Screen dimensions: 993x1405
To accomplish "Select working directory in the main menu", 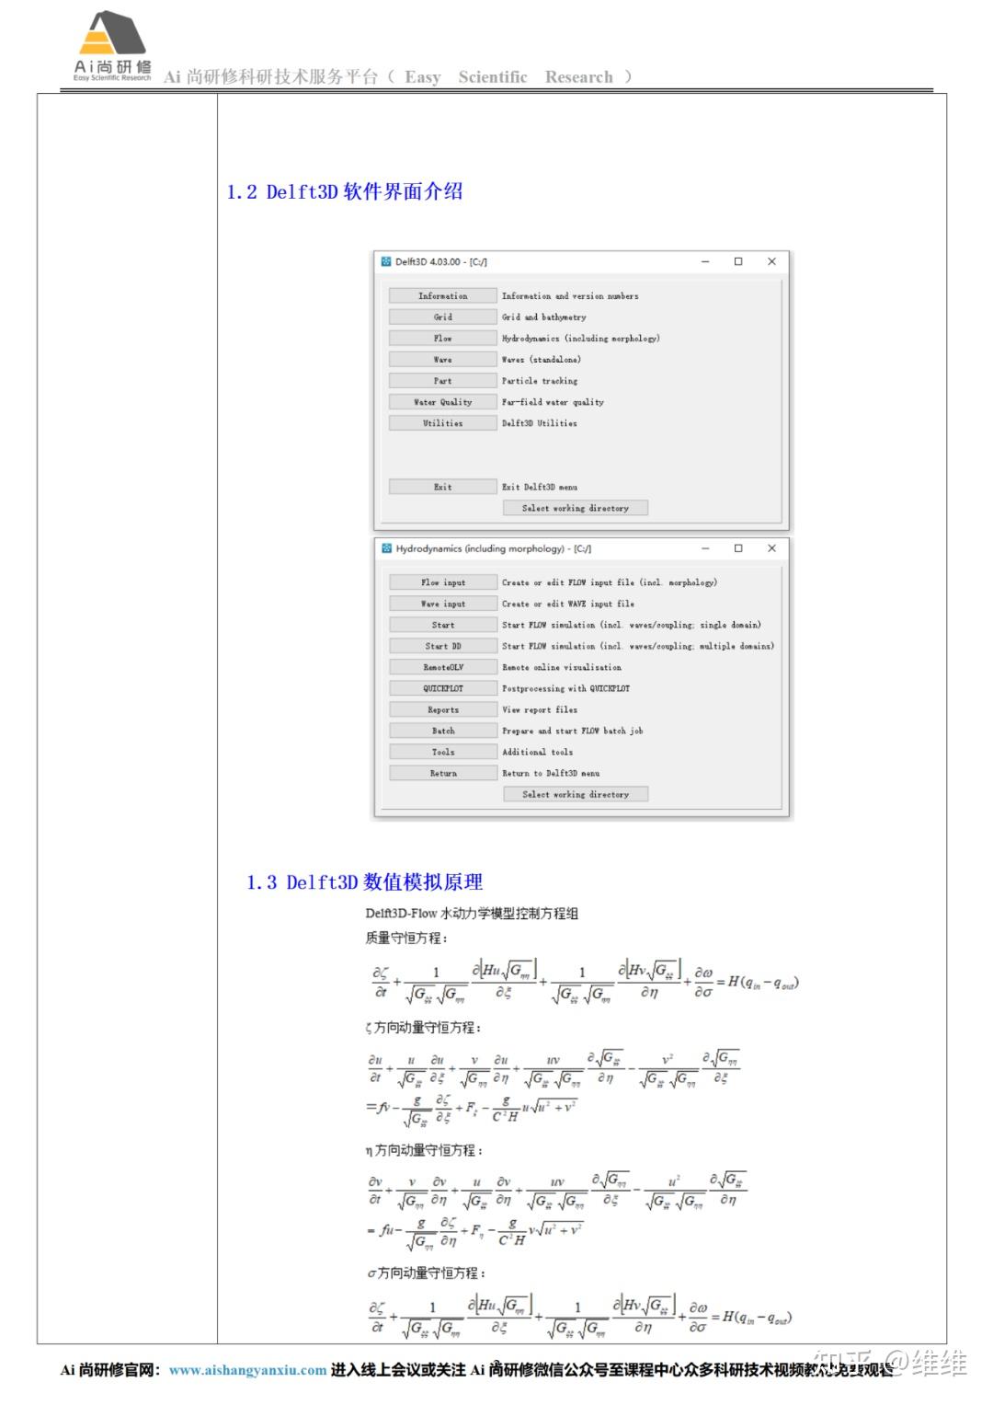I will pos(576,508).
